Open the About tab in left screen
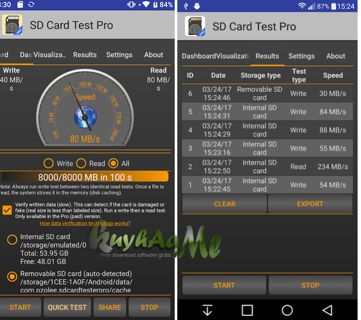Screen dimensions: 361x320 pos(154,54)
